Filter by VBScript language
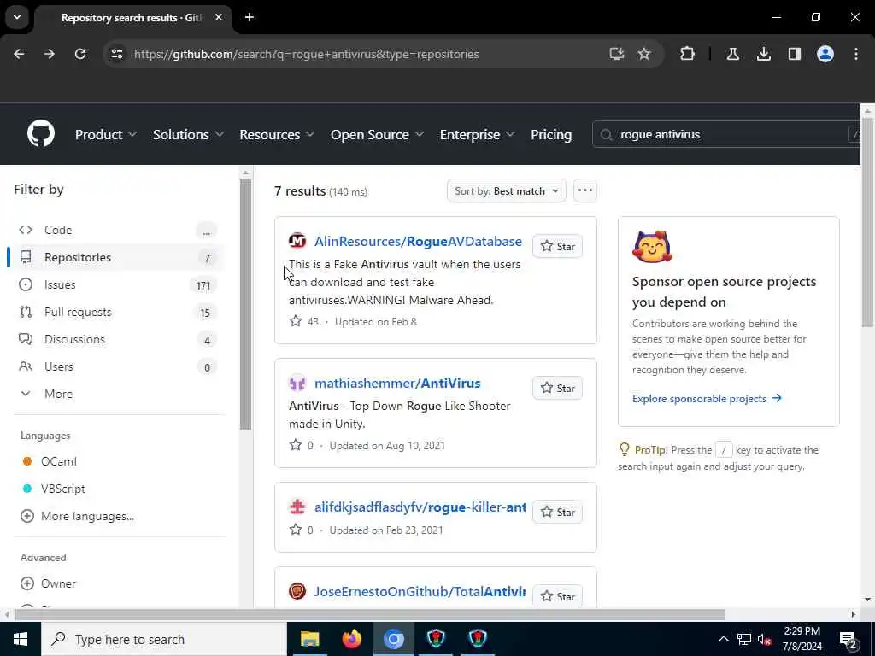 pyautogui.click(x=54, y=489)
